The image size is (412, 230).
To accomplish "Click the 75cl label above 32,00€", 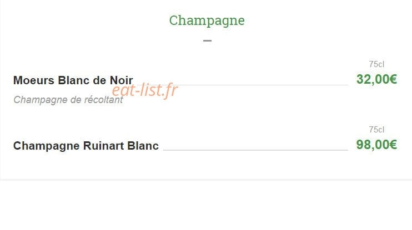I will (376, 64).
